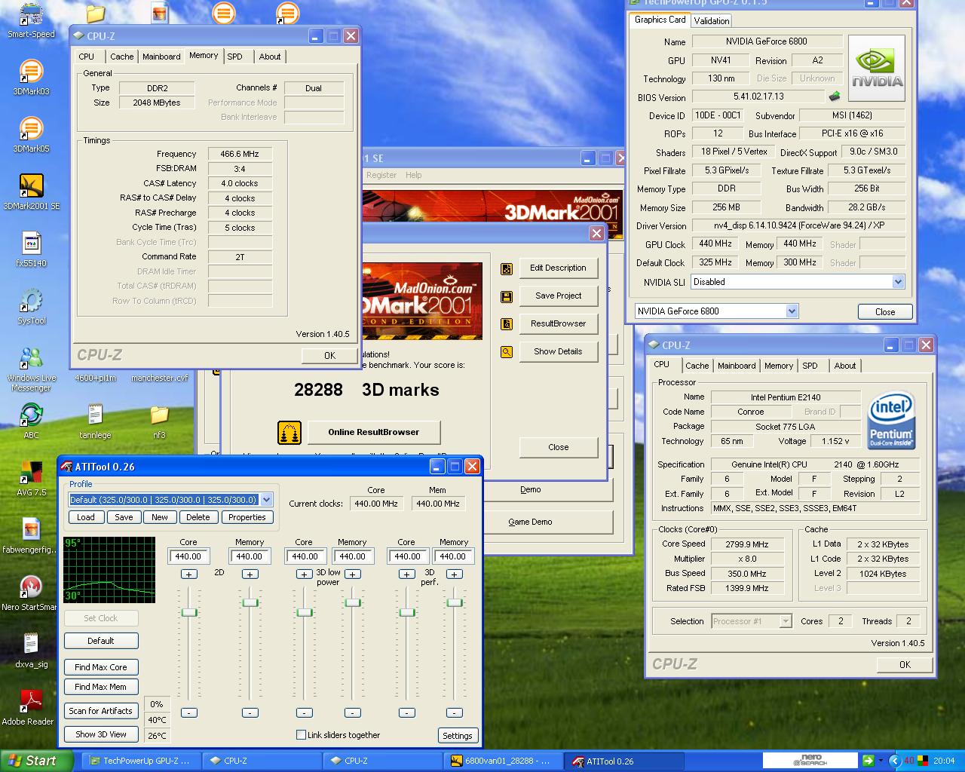Open the 3DMark05 desktop icon

coord(31,134)
